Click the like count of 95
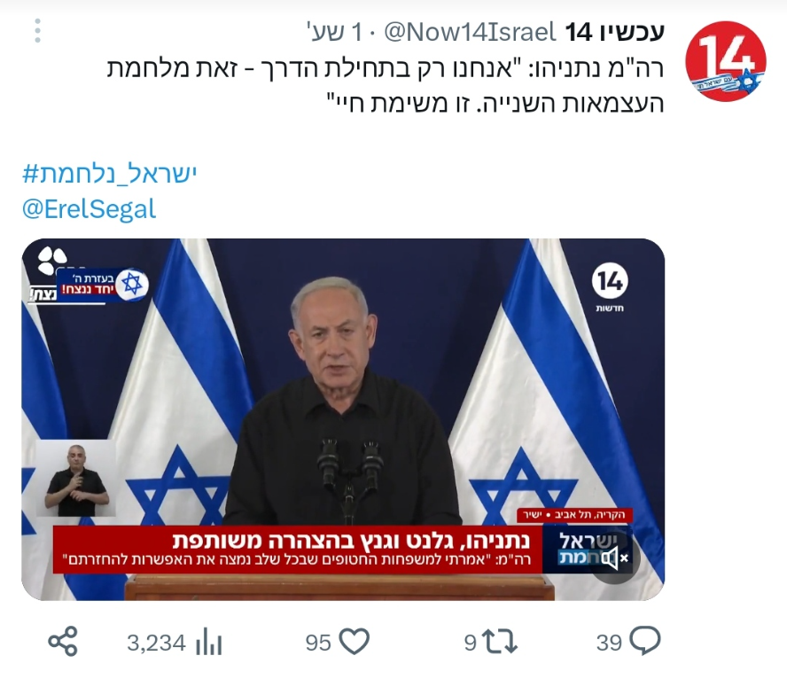The image size is (787, 679). click(318, 643)
